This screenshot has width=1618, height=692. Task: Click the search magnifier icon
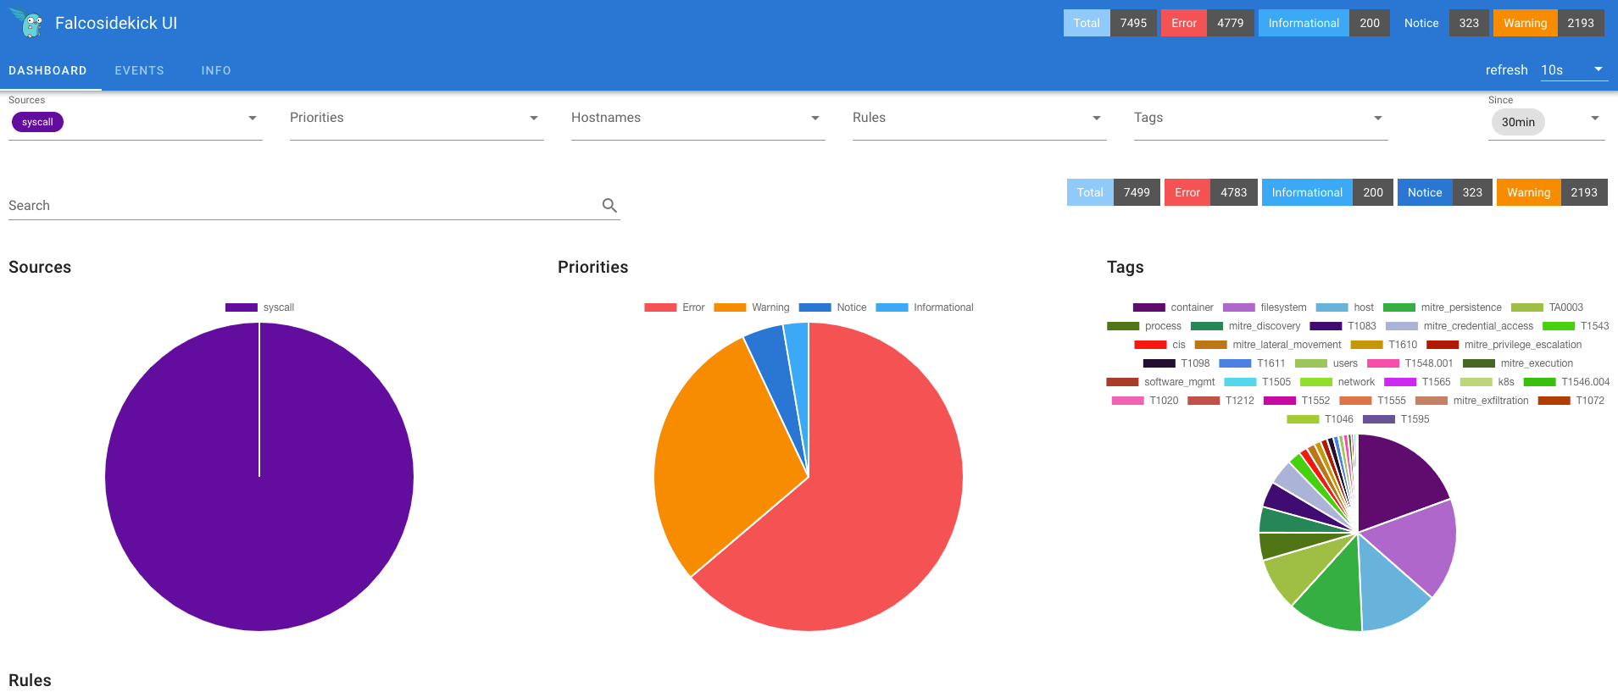tap(609, 205)
